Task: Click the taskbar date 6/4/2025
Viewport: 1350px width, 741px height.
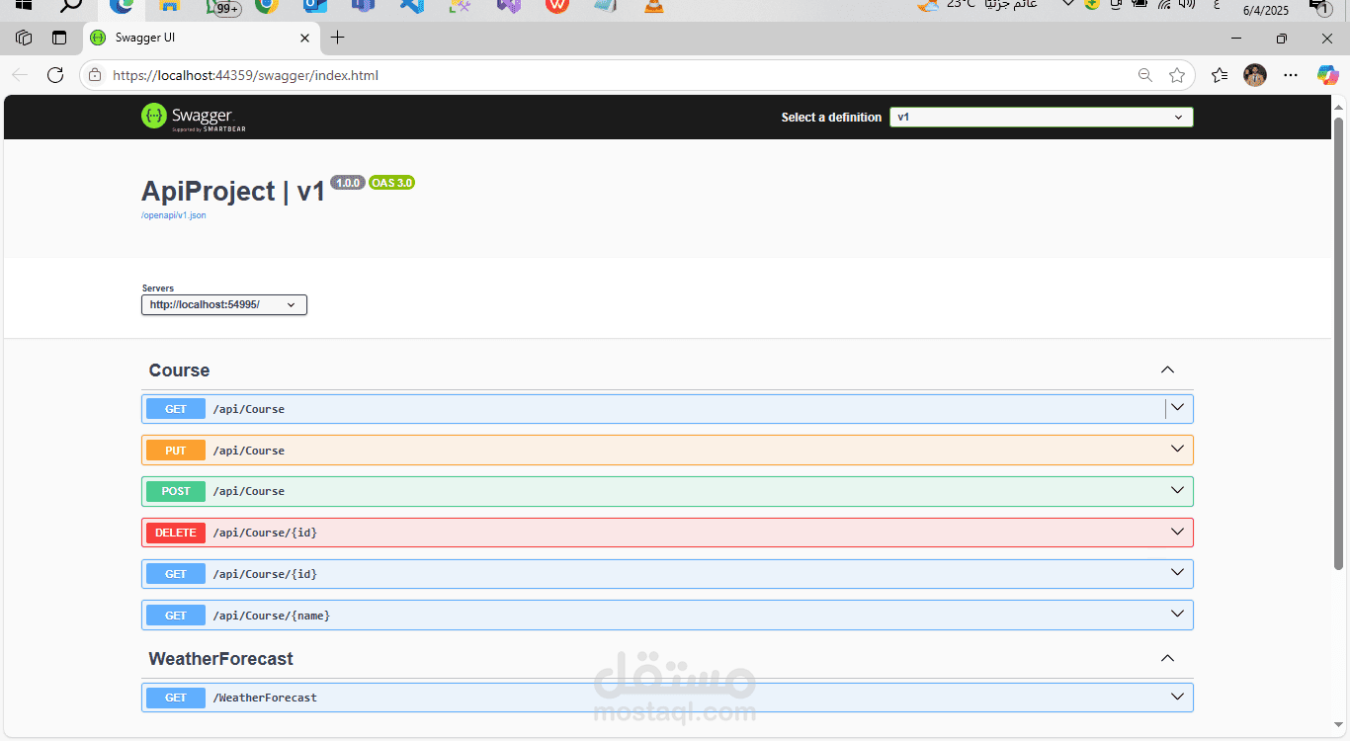Action: tap(1266, 10)
